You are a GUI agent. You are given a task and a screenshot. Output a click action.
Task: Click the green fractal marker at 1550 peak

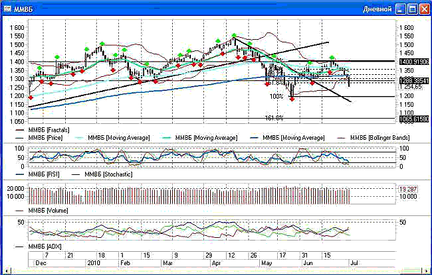[234, 35]
